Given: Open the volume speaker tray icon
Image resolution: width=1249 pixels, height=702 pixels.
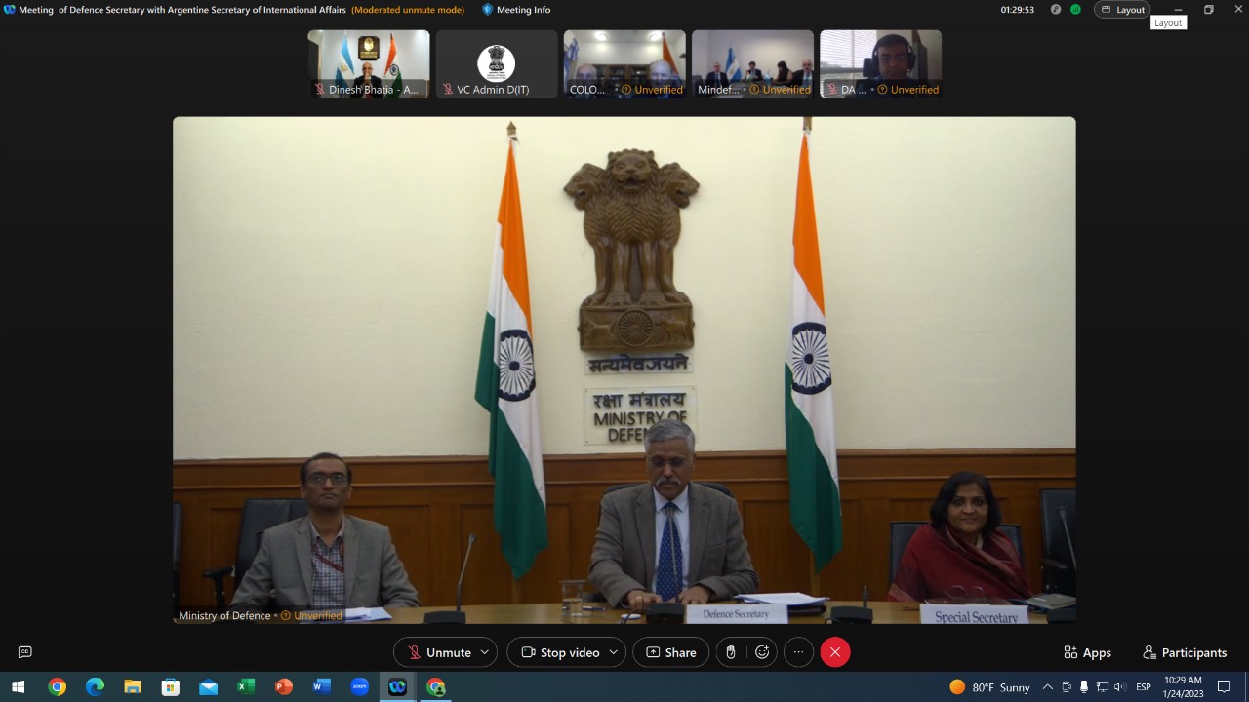Looking at the screenshot, I should 1119,687.
